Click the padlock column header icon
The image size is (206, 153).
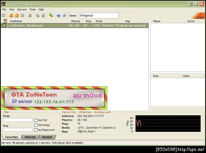point(5,21)
